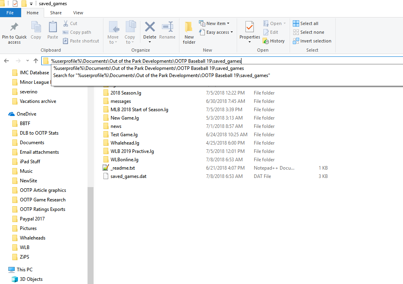Image resolution: width=403 pixels, height=284 pixels.
Task: Click Select all in the ribbon
Action: coord(306,23)
